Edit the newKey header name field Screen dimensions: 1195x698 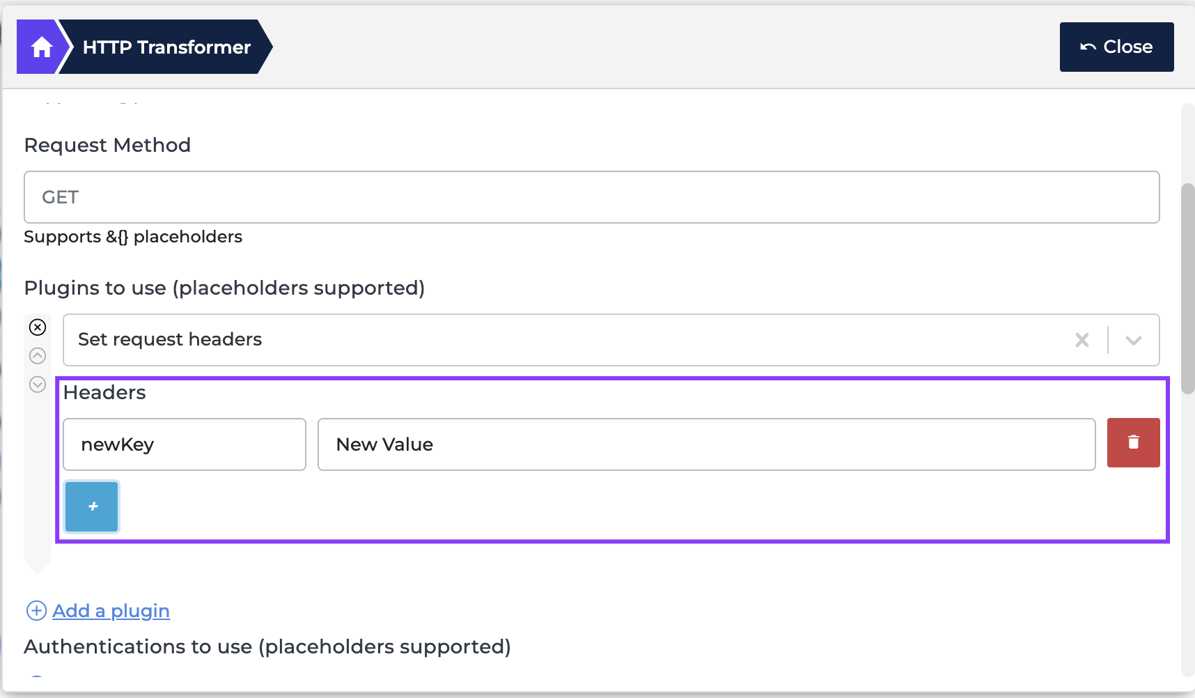(185, 444)
